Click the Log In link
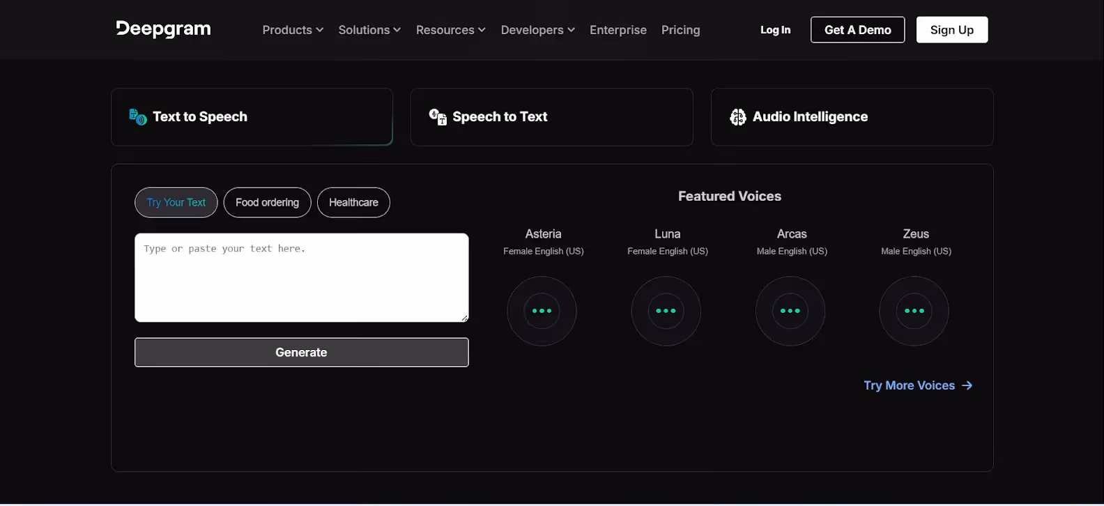The height and width of the screenshot is (506, 1104). pos(776,30)
